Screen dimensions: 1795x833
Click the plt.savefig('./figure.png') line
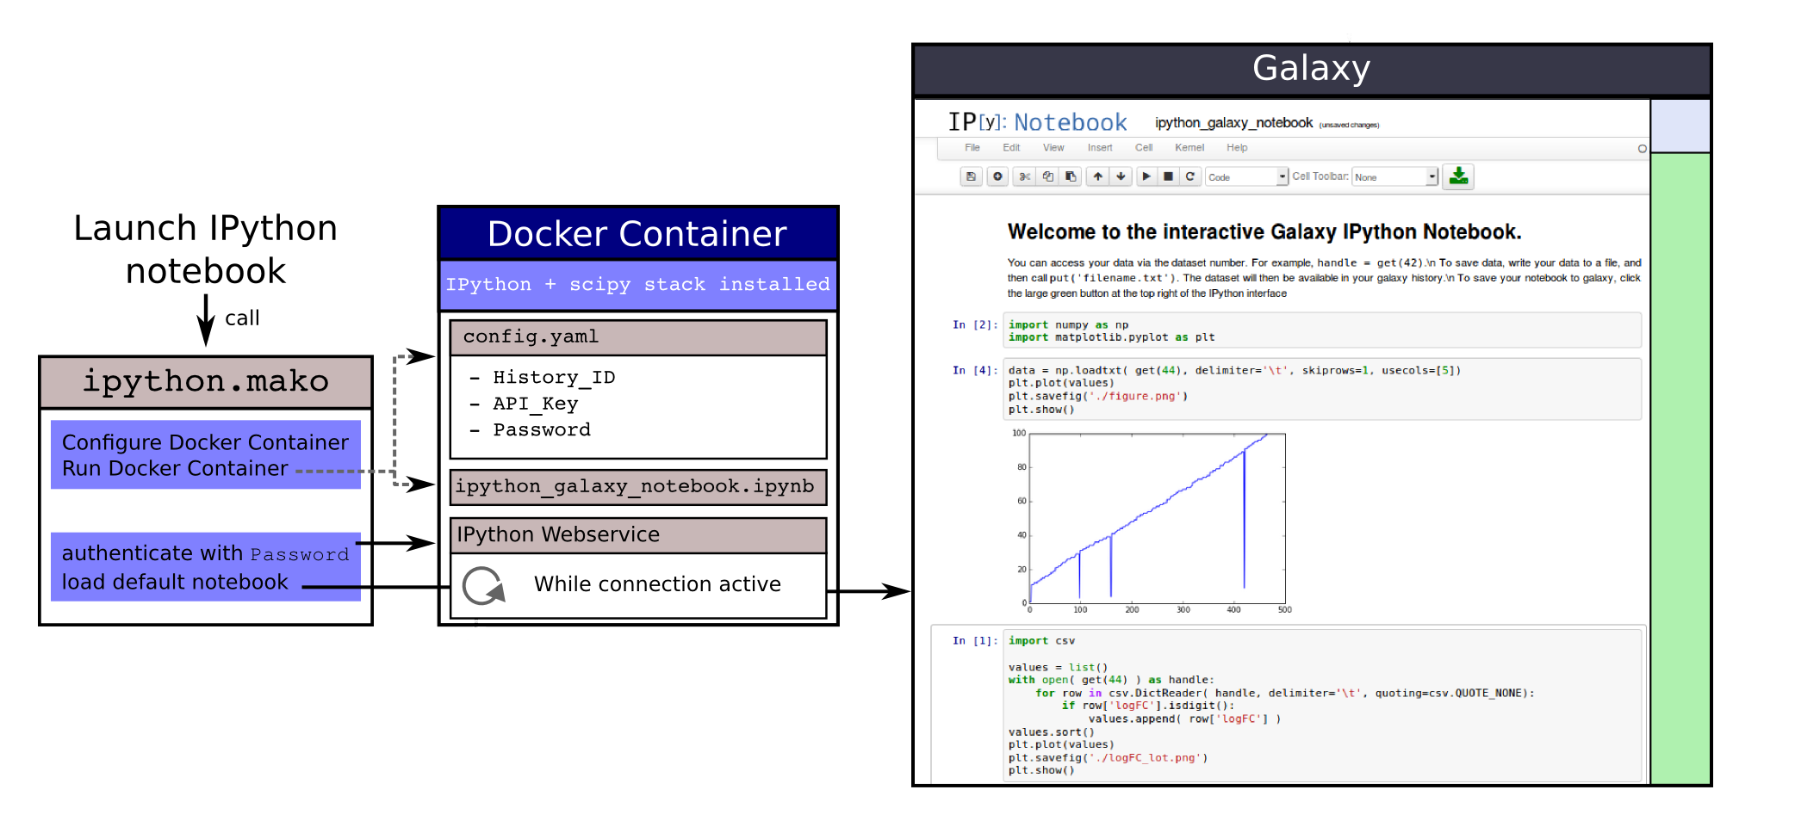pos(1098,397)
